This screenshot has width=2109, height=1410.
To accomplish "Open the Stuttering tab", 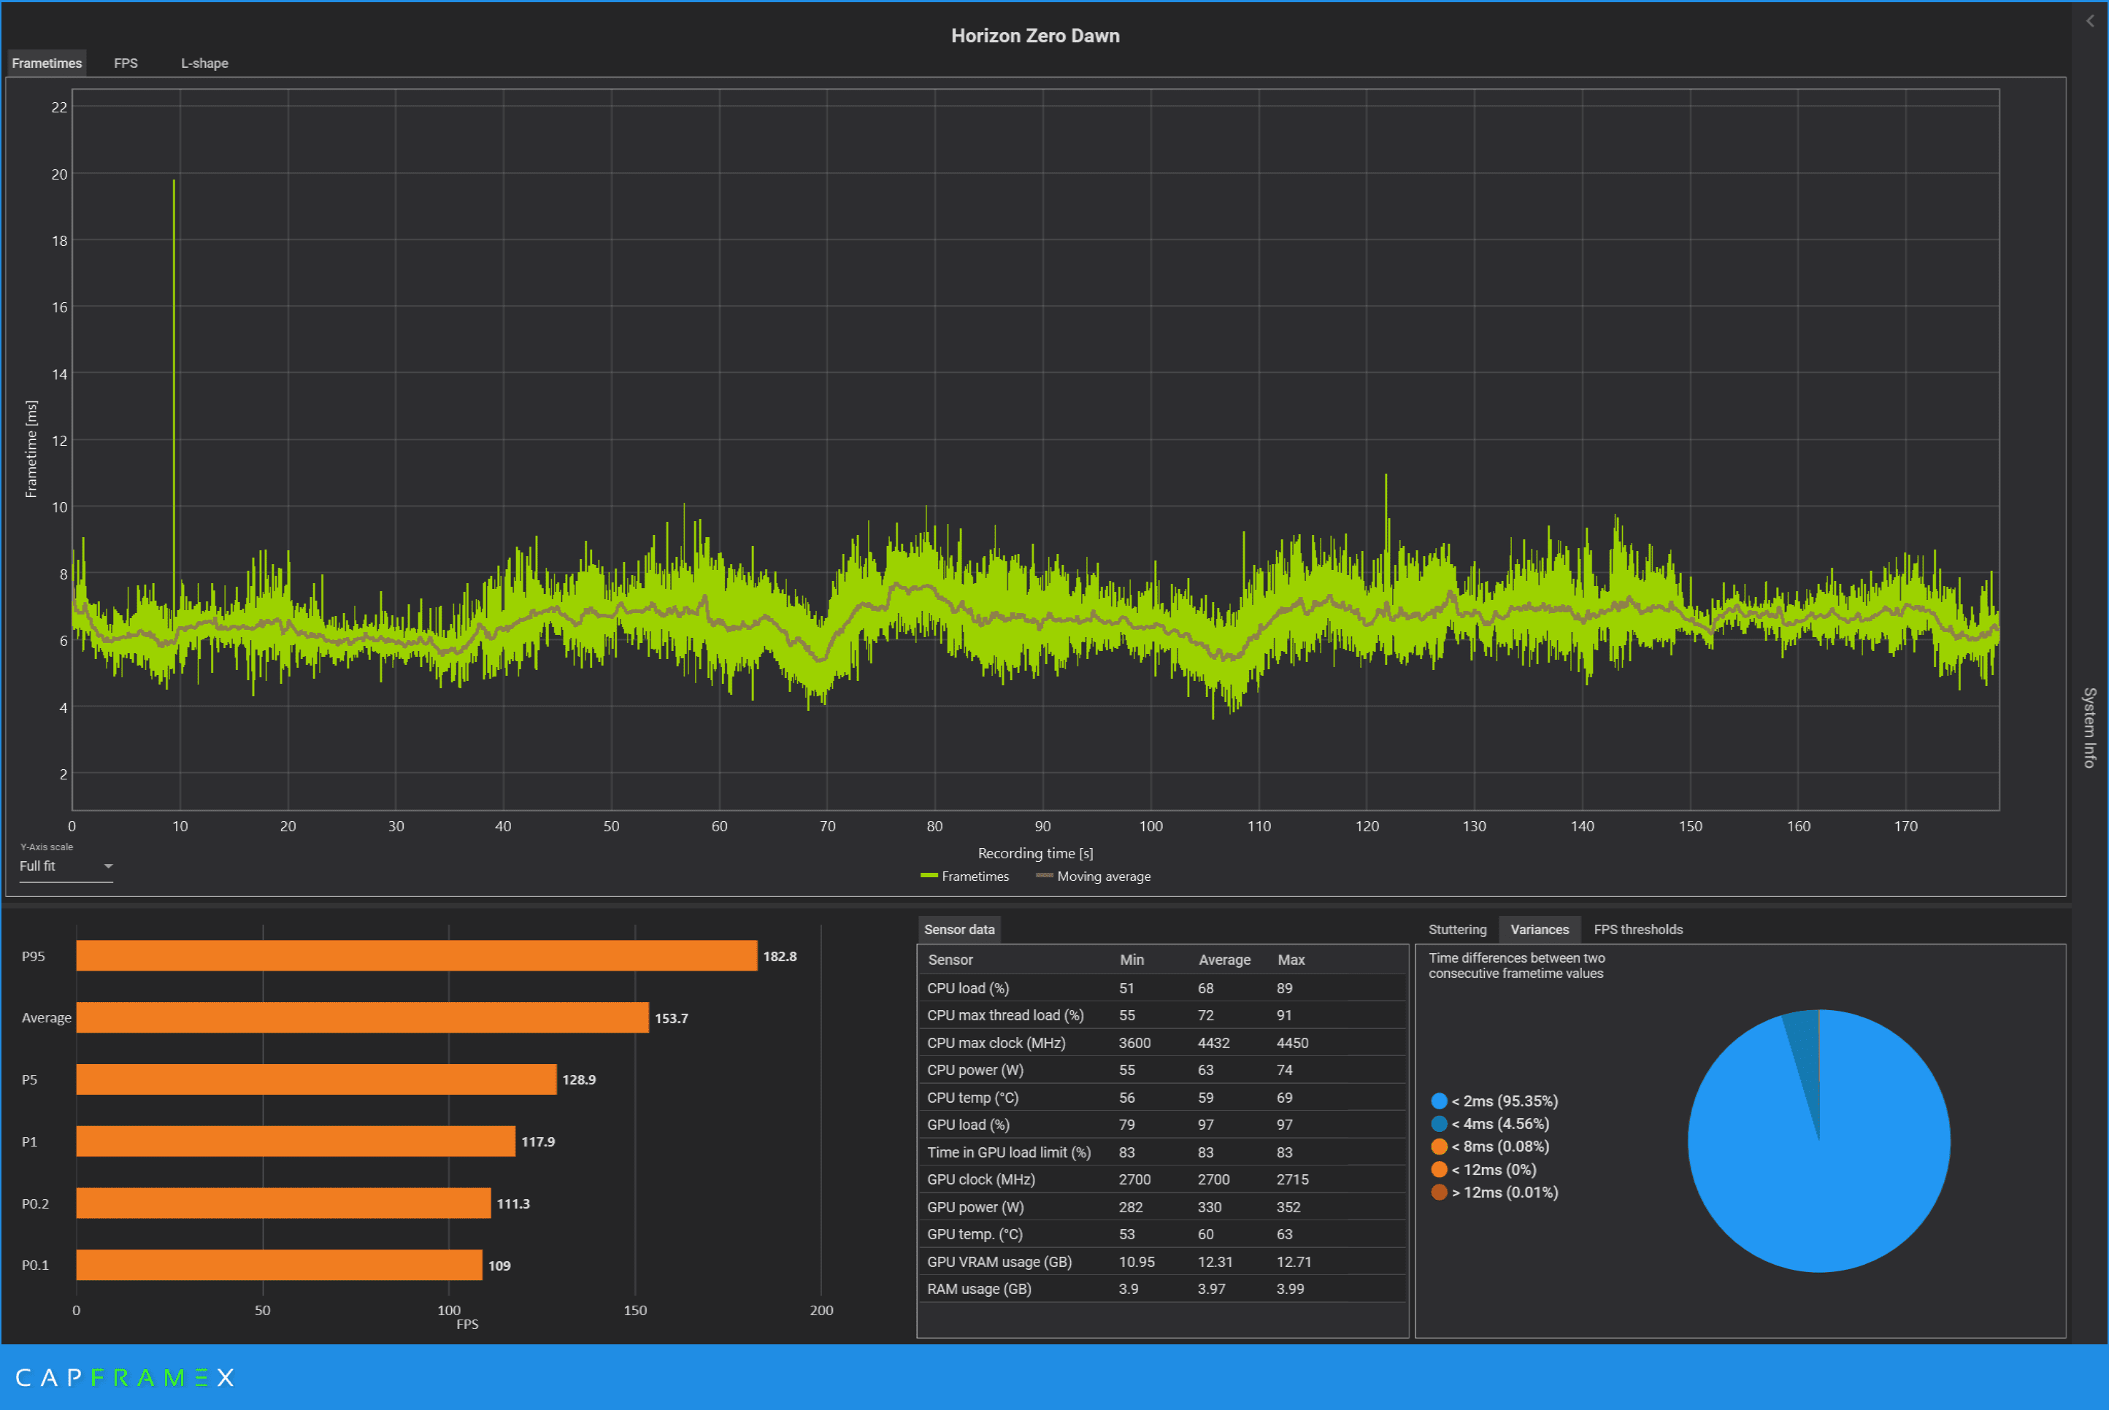I will (x=1457, y=929).
